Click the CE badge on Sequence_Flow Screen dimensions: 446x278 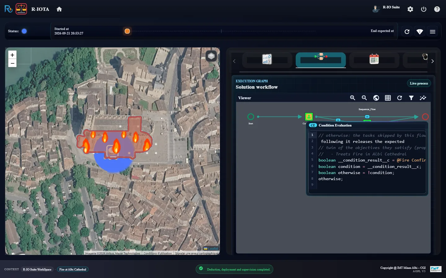pyautogui.click(x=367, y=117)
